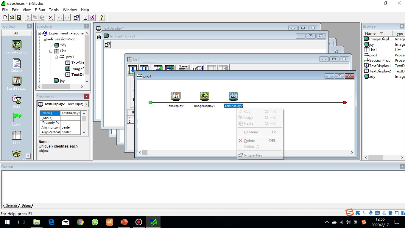Click the Run experiment toolbar icon

[x=93, y=18]
